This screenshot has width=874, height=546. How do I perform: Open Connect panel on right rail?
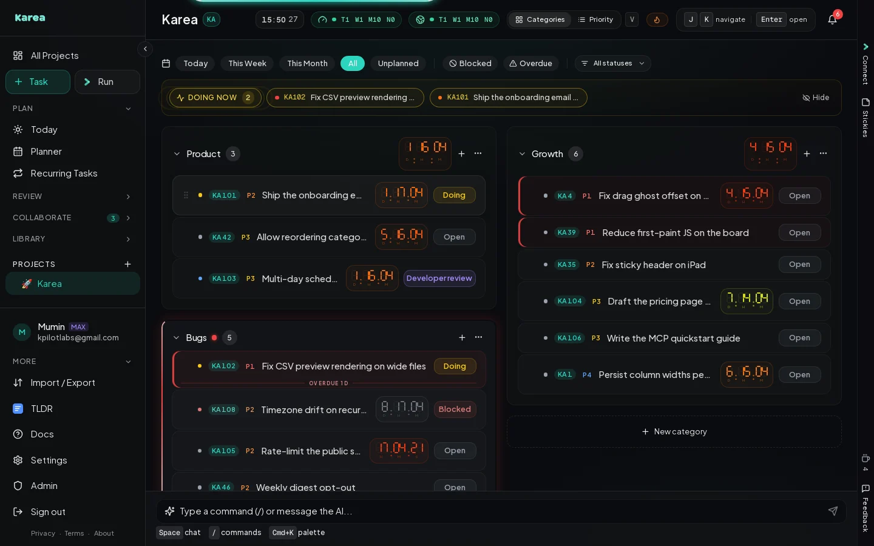click(x=866, y=64)
